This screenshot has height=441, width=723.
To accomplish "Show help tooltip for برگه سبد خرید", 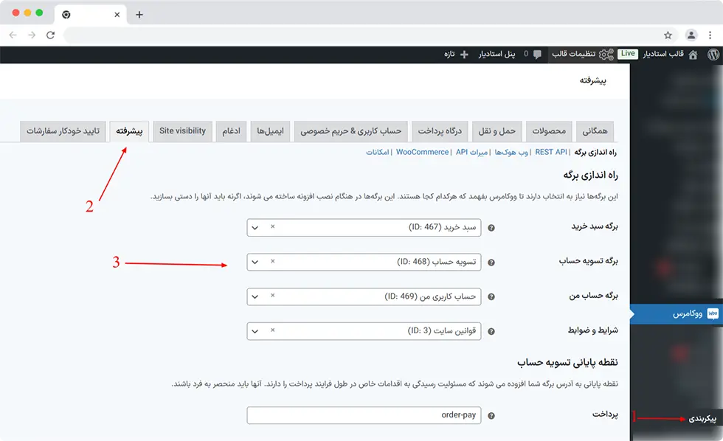I will [491, 228].
